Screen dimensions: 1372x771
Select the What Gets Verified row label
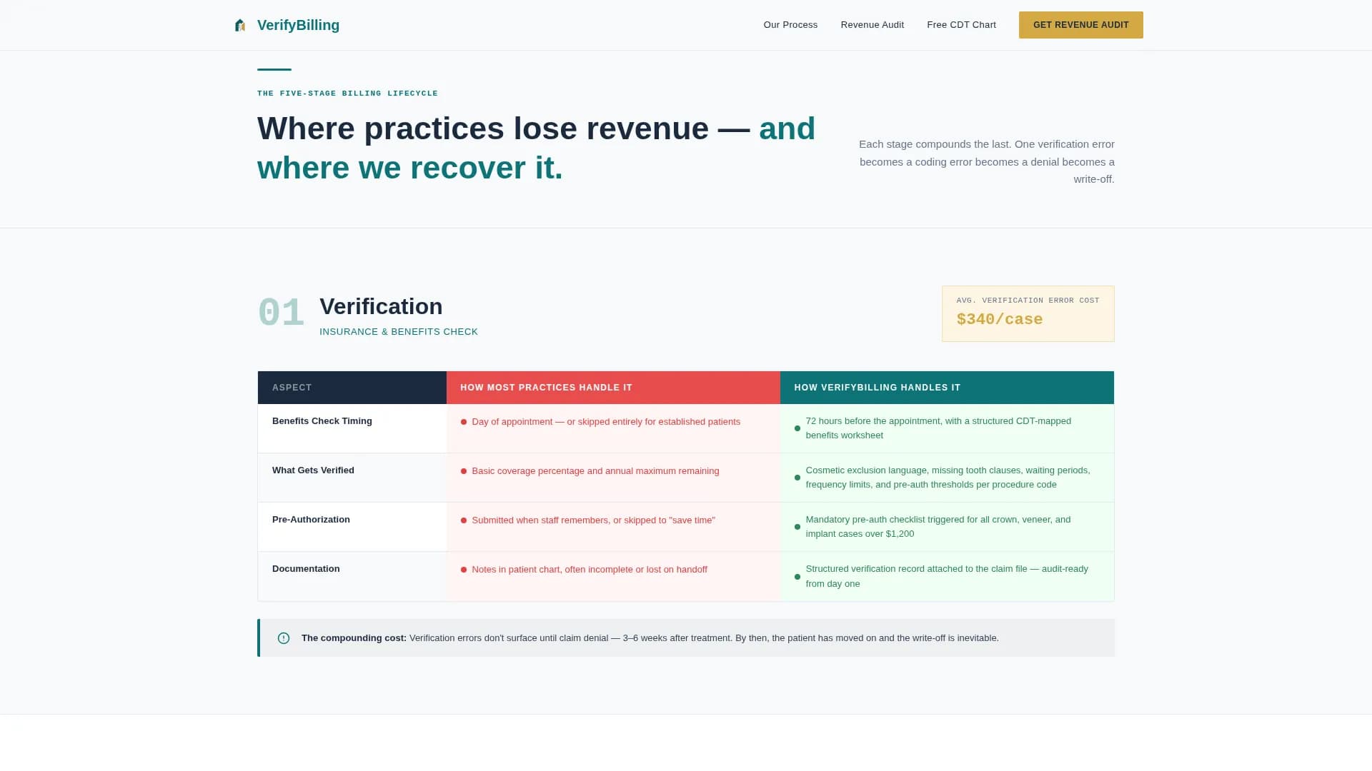click(x=313, y=470)
